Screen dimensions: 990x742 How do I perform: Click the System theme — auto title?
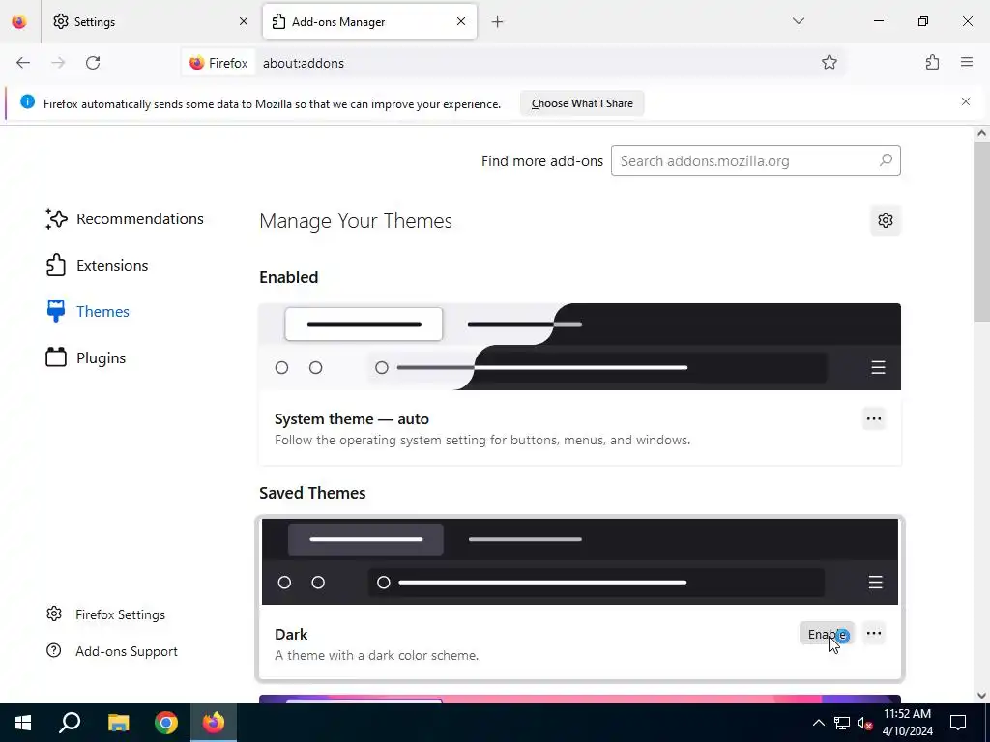(x=352, y=419)
